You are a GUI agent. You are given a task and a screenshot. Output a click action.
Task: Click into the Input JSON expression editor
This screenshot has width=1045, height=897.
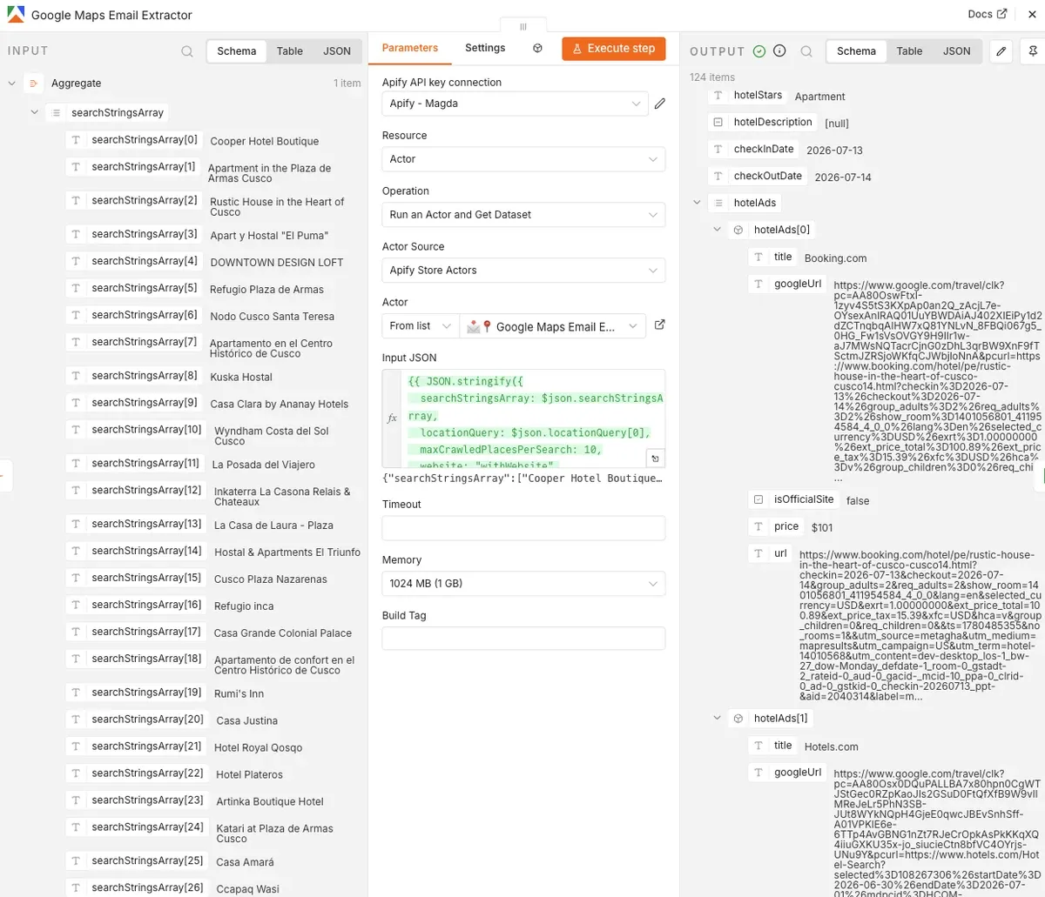pos(533,419)
